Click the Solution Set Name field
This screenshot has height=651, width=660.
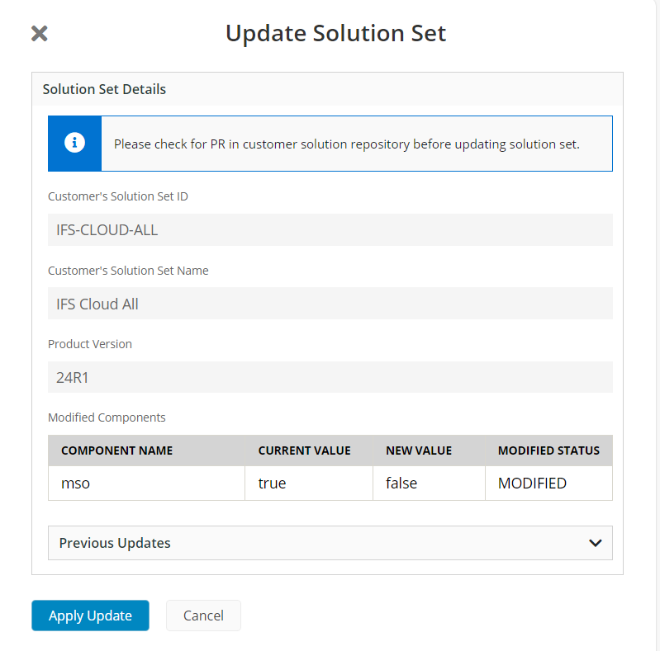[x=330, y=304]
